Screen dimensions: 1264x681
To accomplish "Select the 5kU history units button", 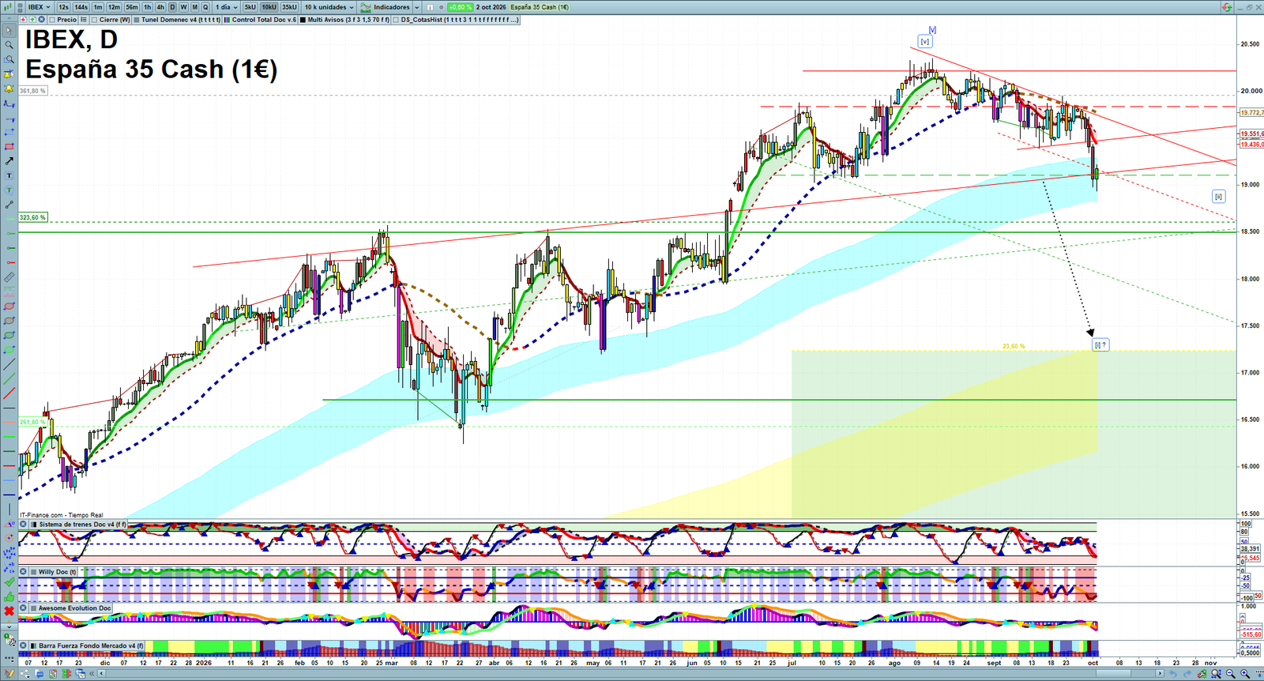I will click(250, 7).
